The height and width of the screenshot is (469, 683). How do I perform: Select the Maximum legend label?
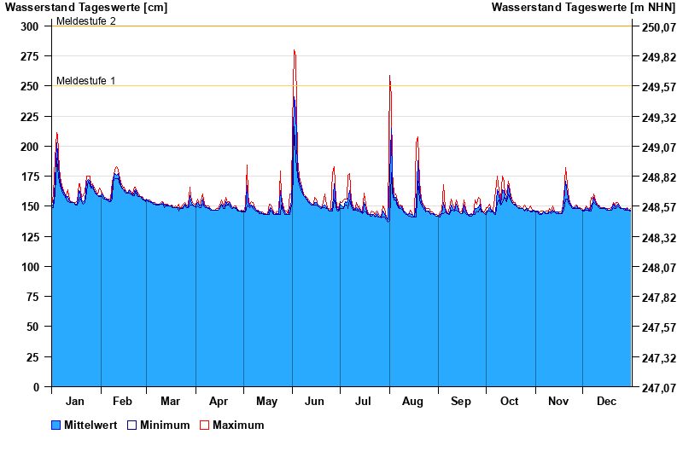pyautogui.click(x=238, y=425)
